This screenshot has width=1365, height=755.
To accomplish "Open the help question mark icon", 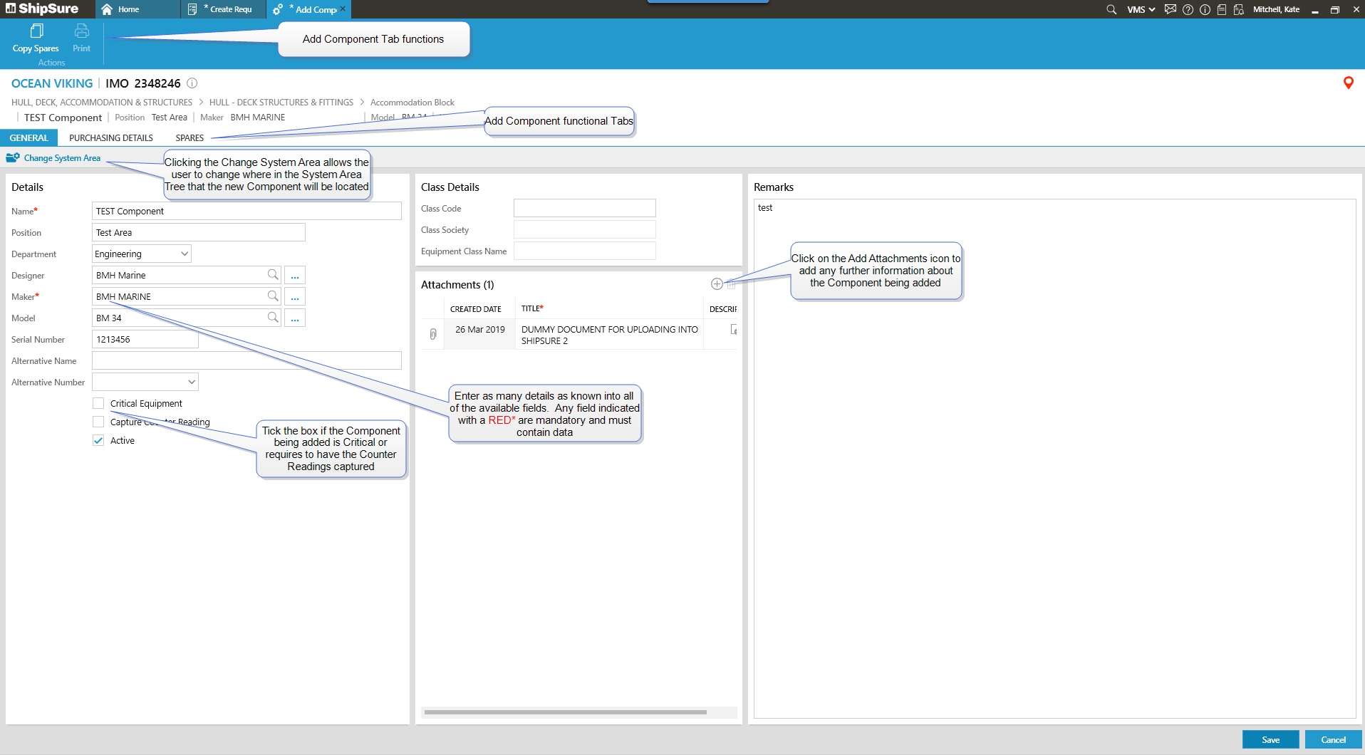I will pyautogui.click(x=1188, y=9).
